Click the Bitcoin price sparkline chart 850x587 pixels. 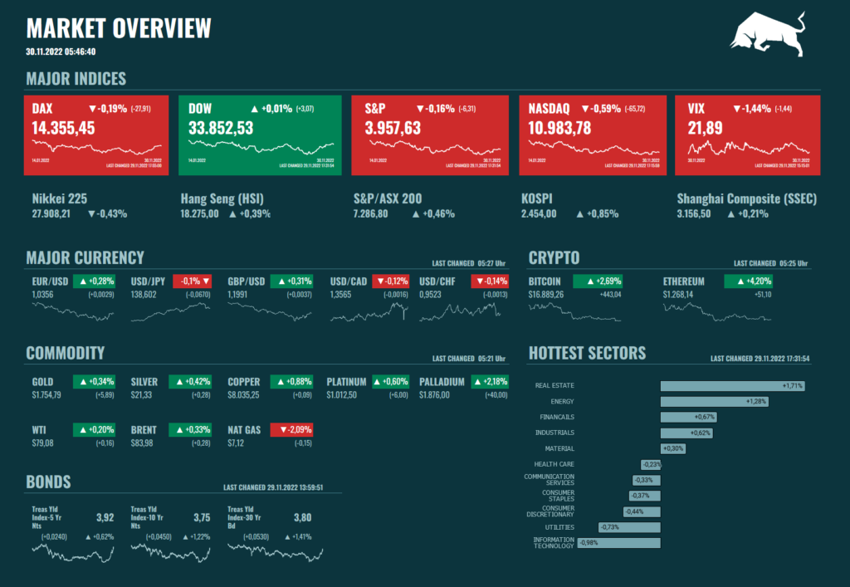[574, 312]
